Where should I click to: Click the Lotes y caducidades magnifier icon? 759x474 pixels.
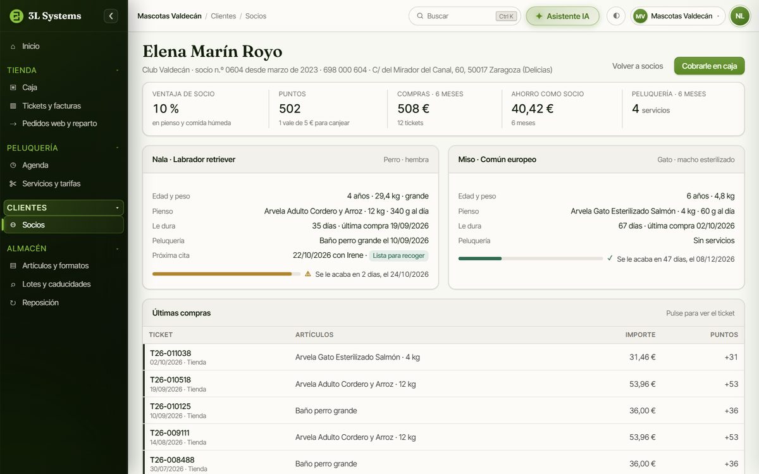[13, 284]
